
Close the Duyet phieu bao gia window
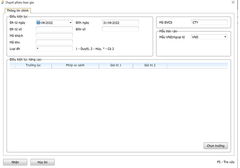233,3
